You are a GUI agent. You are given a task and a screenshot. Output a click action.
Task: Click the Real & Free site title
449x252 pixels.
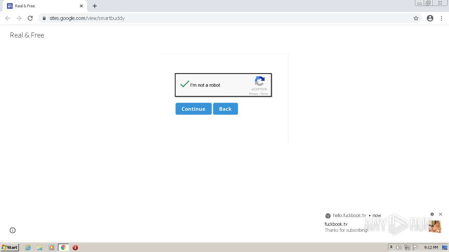[x=27, y=35]
